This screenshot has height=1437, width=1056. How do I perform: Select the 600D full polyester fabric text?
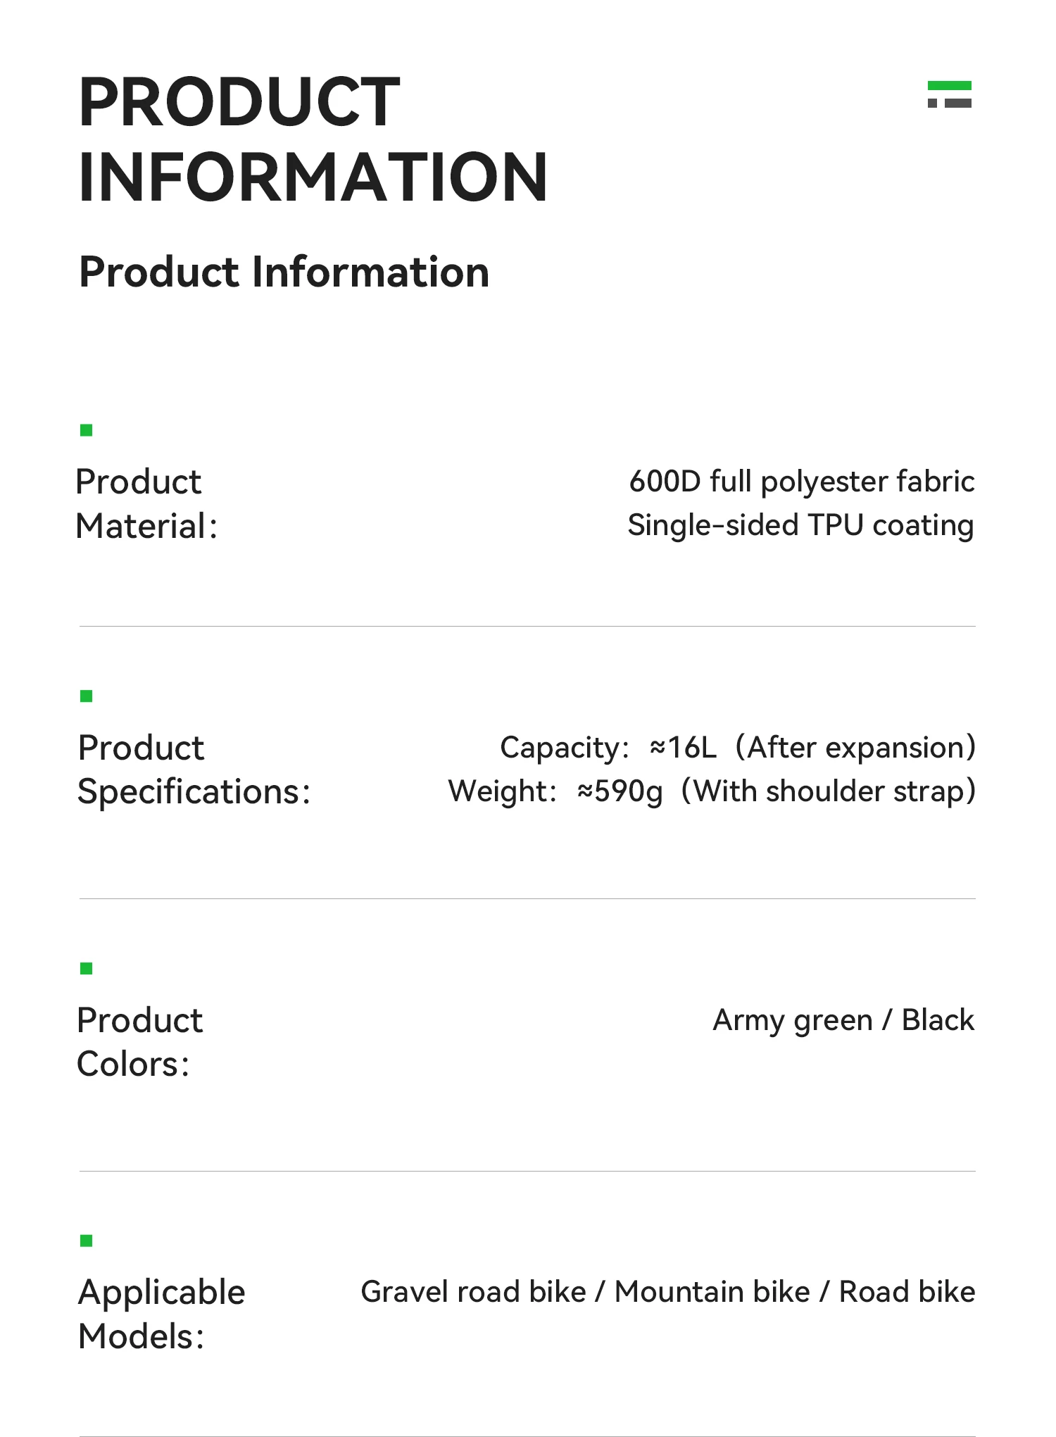801,482
